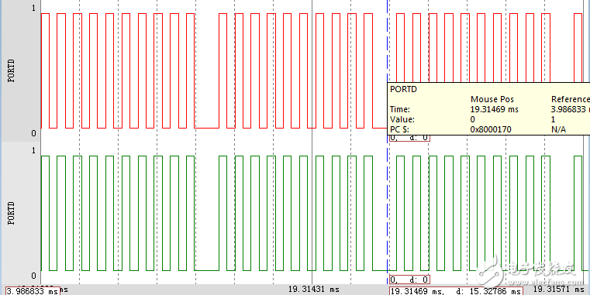Select the PORTD label of the green waveform

[12, 213]
